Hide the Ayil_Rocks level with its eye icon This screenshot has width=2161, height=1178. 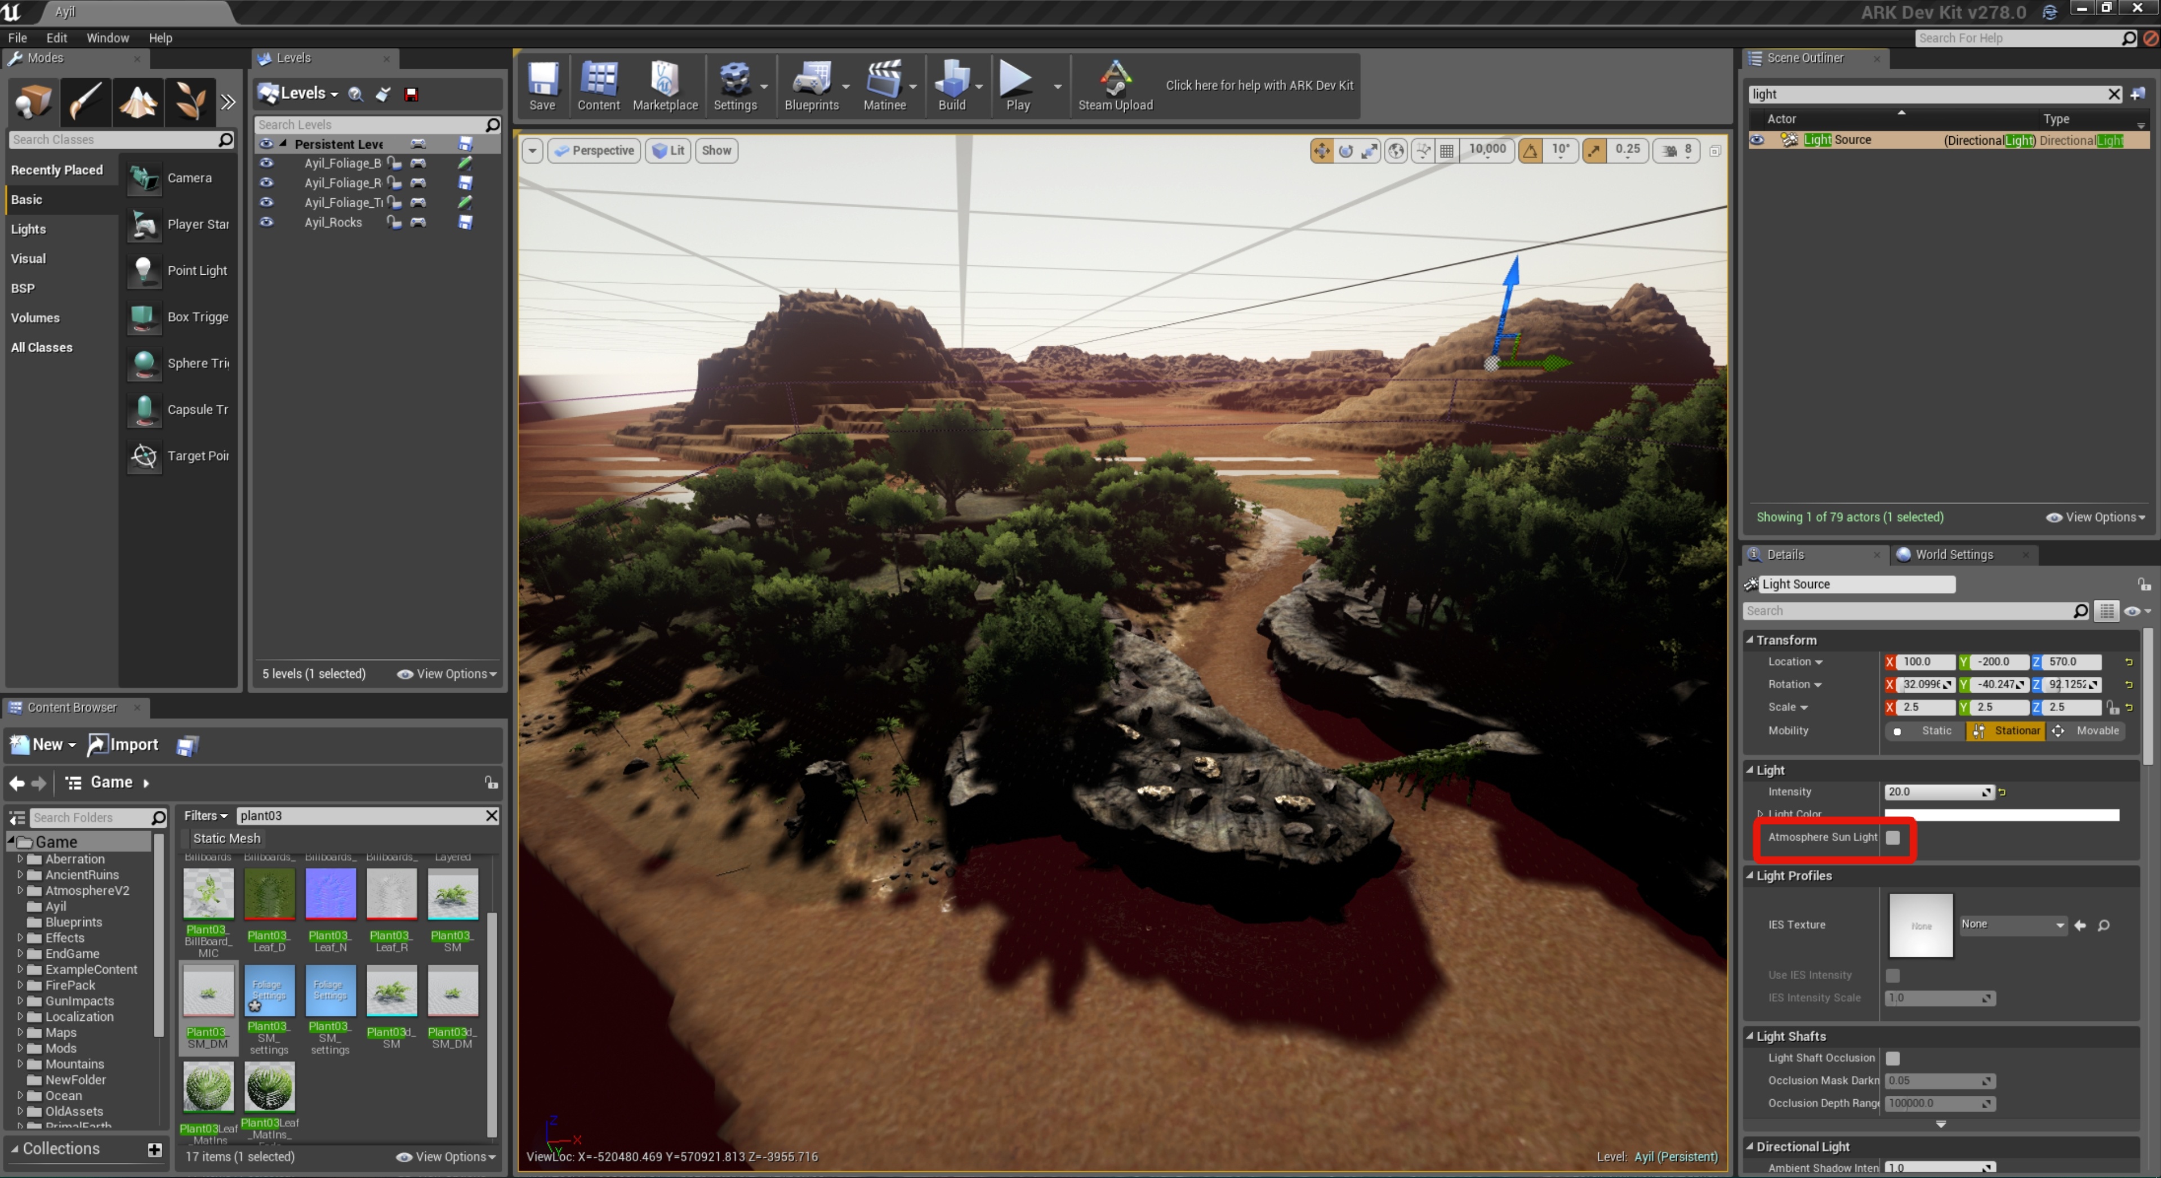click(266, 222)
